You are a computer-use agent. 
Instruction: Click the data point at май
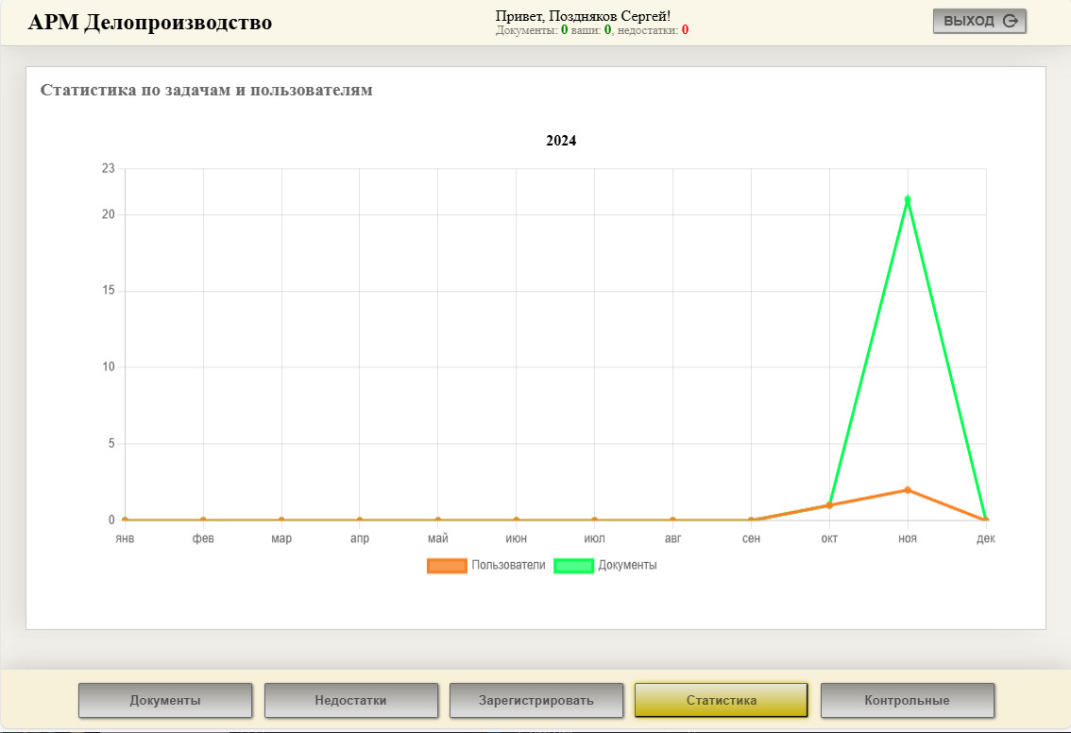coord(438,520)
